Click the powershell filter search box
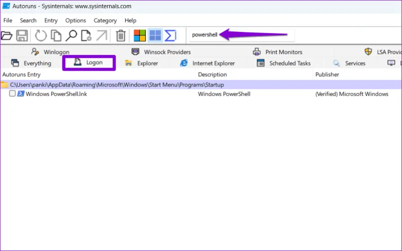The width and height of the screenshot is (402, 251). pos(242,35)
